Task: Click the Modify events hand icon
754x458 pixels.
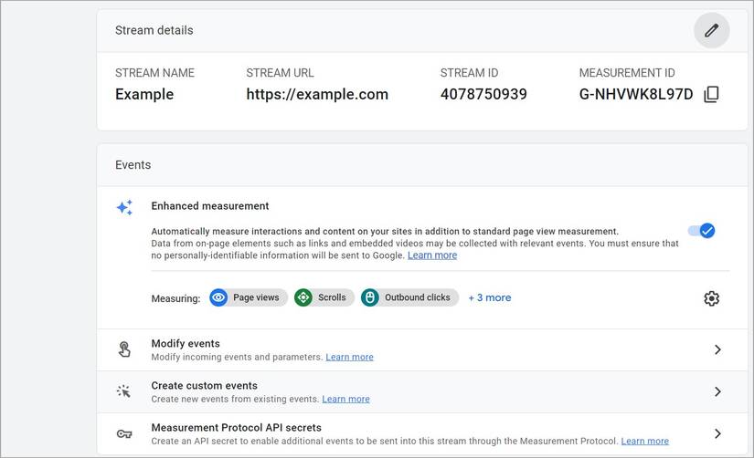Action: pos(124,349)
